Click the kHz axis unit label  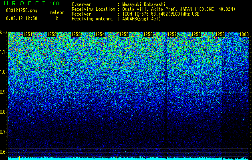4,32
